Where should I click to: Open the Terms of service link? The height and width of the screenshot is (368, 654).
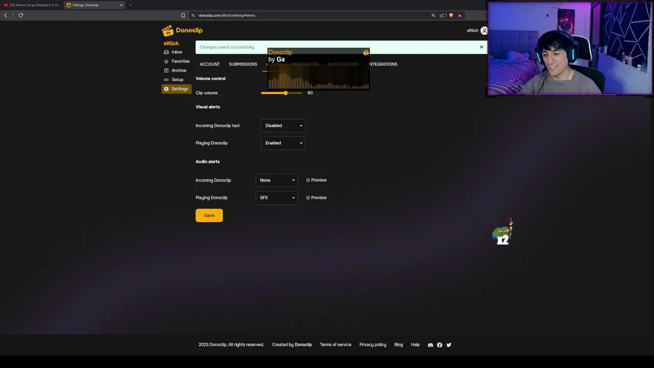tap(336, 345)
